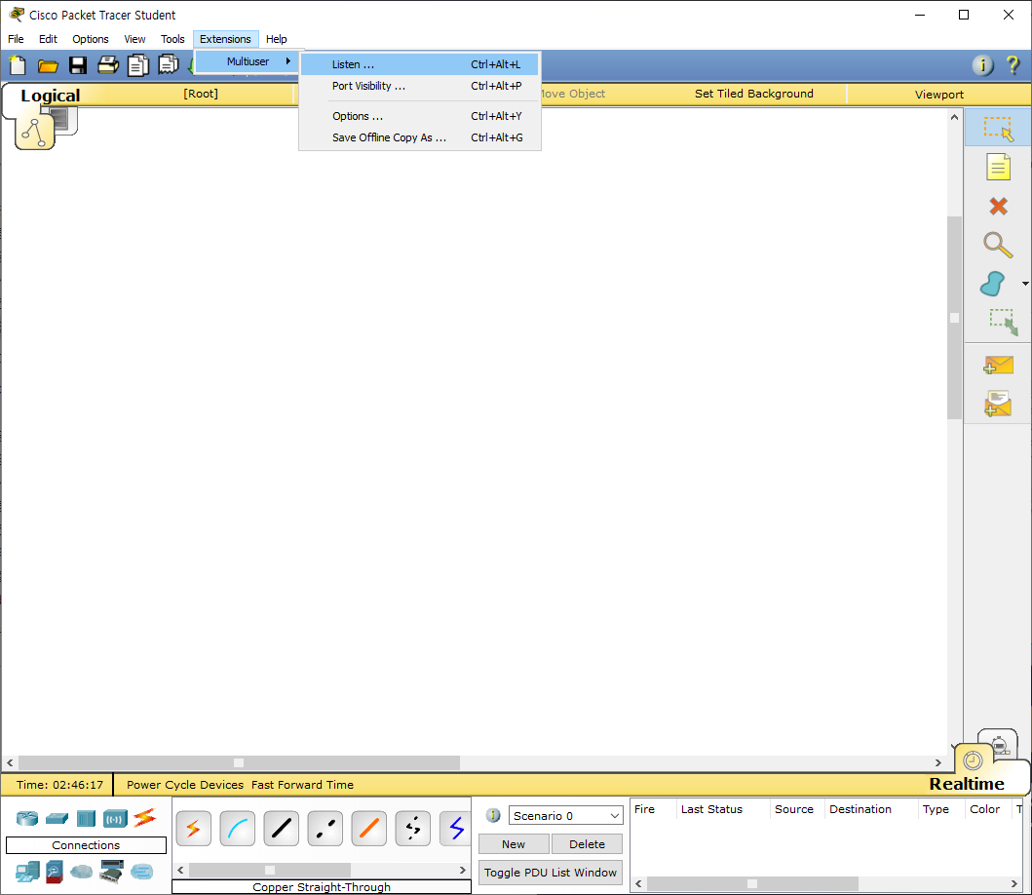
Task: Click the Viewport button
Action: [x=938, y=95]
